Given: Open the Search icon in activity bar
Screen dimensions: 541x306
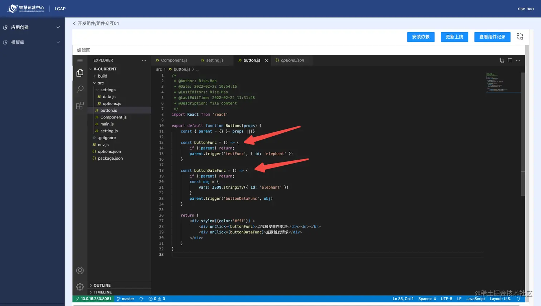Looking at the screenshot, I should pos(80,89).
